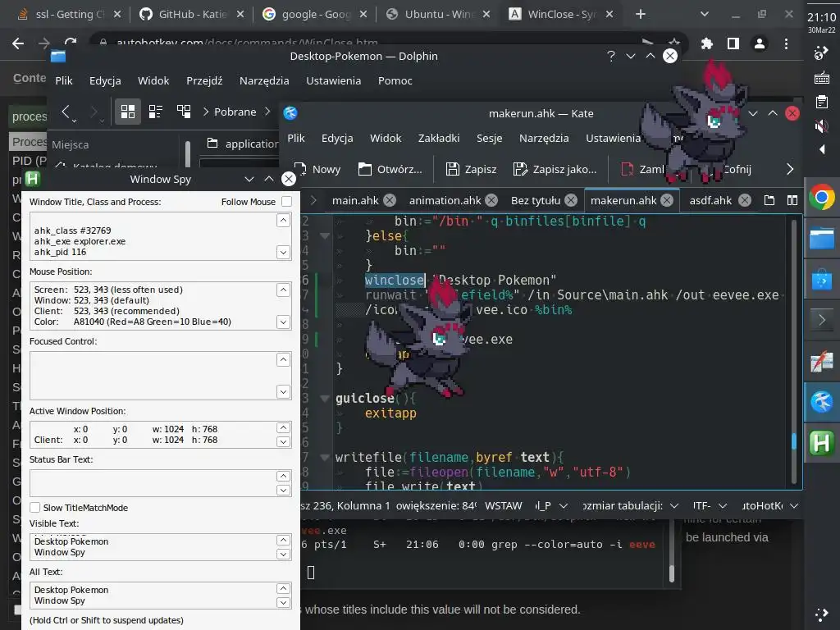
Task: Enable Slow TitleMatchMode checkbox
Action: pyautogui.click(x=34, y=507)
